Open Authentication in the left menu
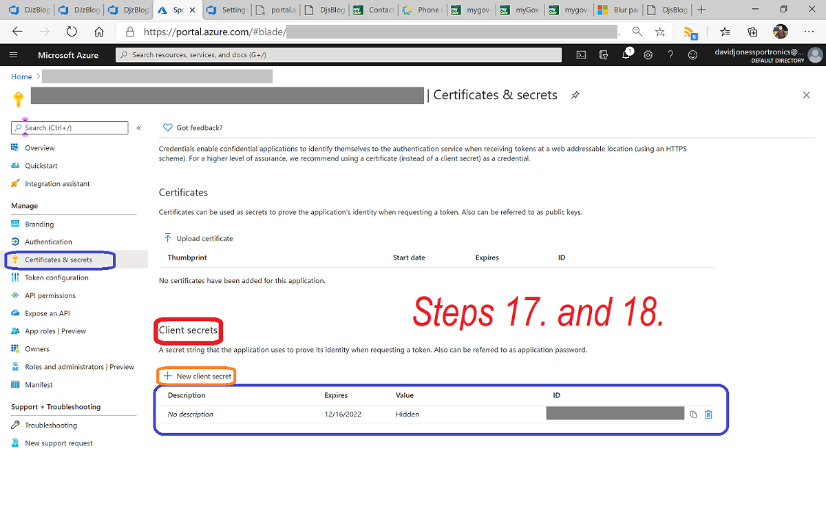Image resolution: width=826 pixels, height=526 pixels. coord(48,242)
